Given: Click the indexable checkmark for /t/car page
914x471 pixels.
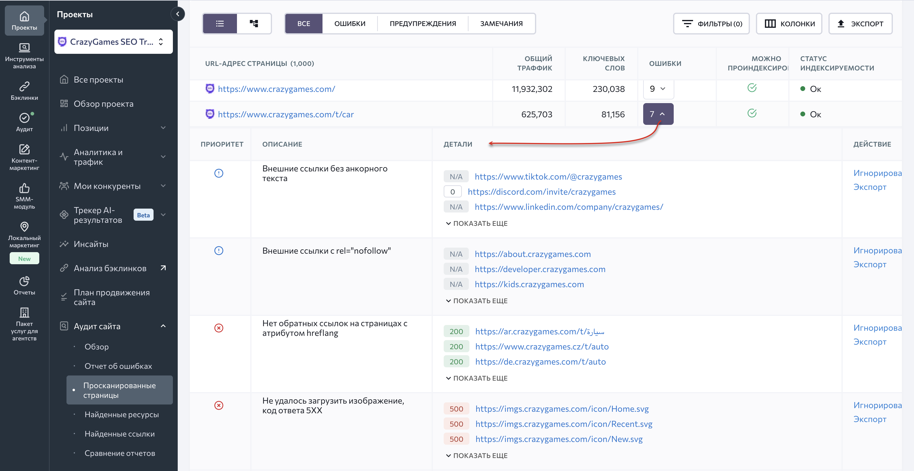Looking at the screenshot, I should click(x=752, y=113).
